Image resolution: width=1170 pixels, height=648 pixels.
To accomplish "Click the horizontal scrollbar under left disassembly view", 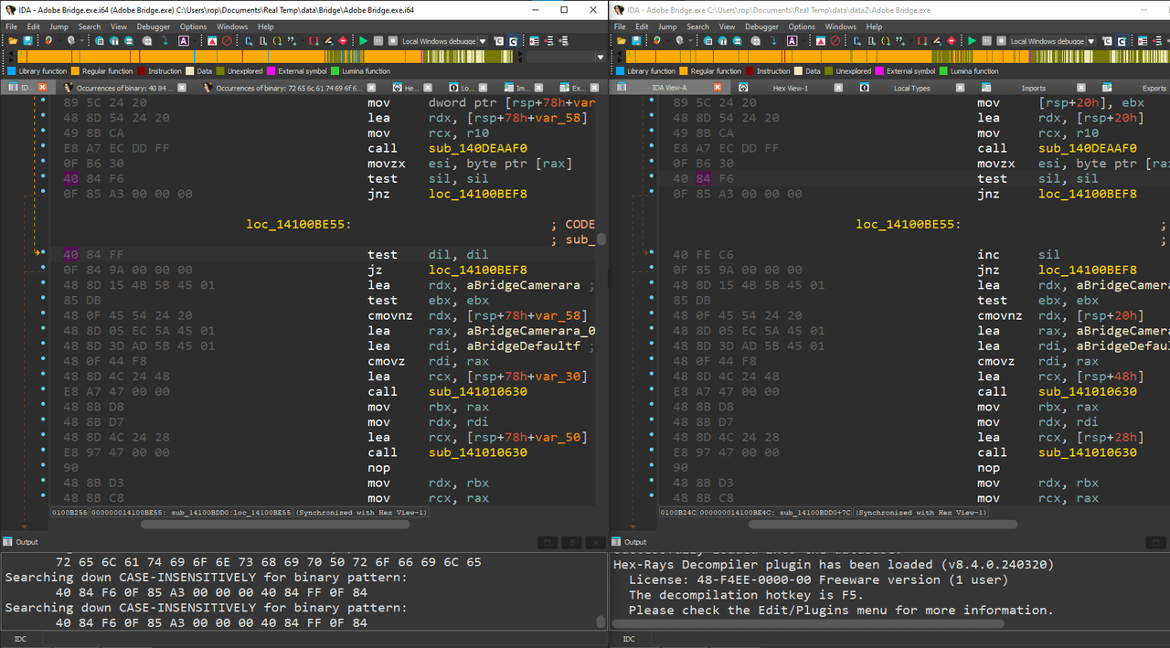I will (x=274, y=525).
